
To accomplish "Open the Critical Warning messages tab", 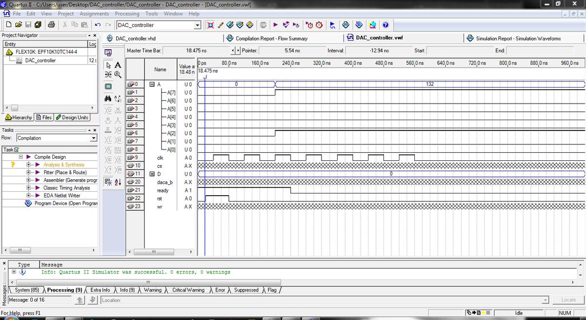I will 188,290.
